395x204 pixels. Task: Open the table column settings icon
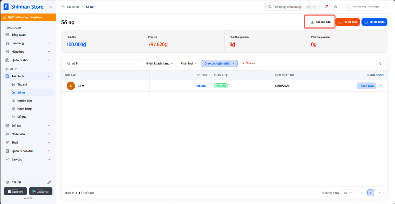pyautogui.click(x=380, y=63)
